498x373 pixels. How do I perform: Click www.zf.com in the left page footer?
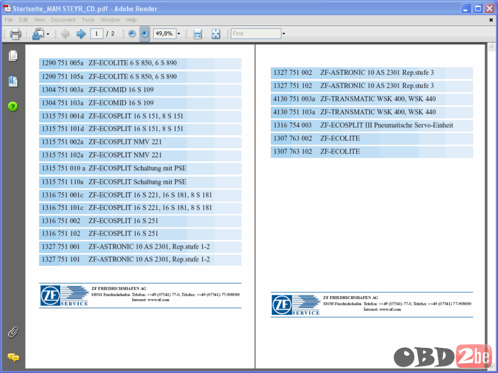click(x=158, y=300)
